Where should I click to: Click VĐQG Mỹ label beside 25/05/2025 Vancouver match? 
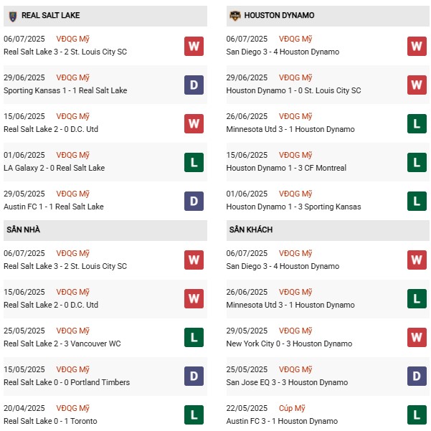pos(74,331)
